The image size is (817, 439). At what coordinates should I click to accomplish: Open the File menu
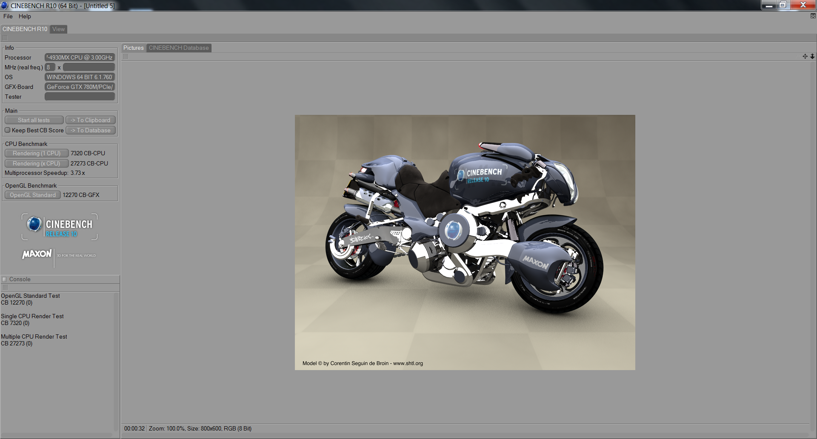(x=8, y=16)
